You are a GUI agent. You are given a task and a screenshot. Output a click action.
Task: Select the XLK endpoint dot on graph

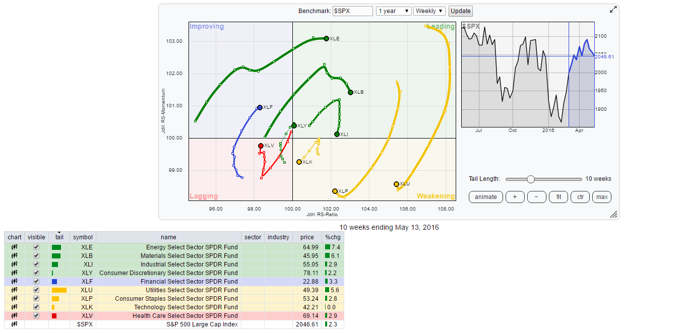(x=299, y=162)
